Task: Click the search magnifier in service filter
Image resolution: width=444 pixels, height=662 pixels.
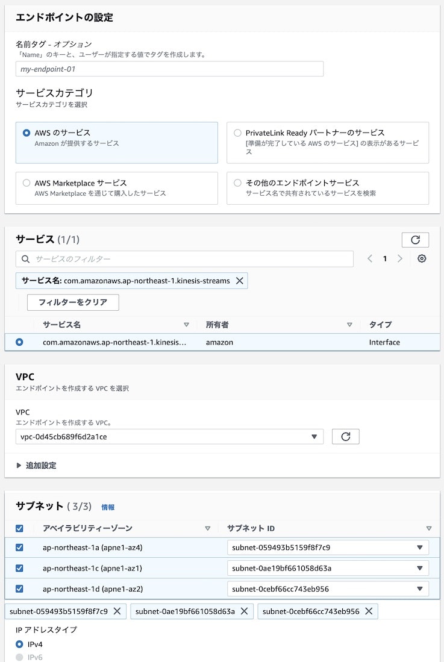Action: click(x=26, y=259)
